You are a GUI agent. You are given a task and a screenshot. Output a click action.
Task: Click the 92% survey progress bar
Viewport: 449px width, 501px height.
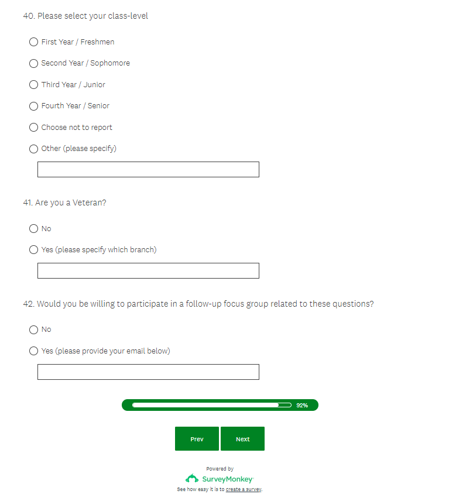(x=211, y=405)
